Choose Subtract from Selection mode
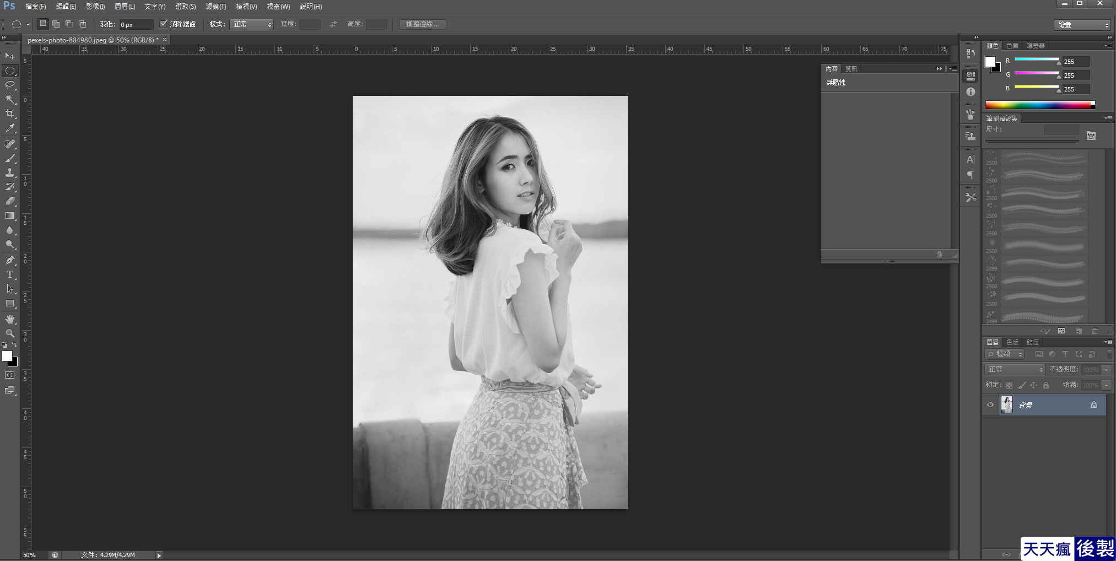This screenshot has height=561, width=1116. coord(69,24)
